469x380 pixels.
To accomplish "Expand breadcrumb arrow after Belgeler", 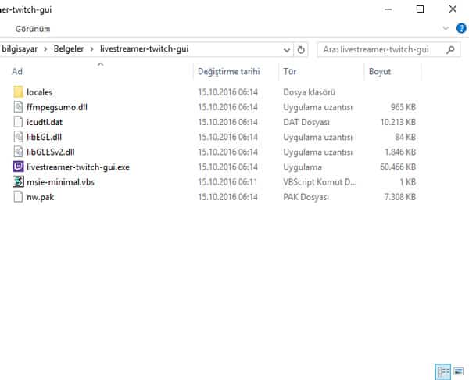I will coord(91,49).
